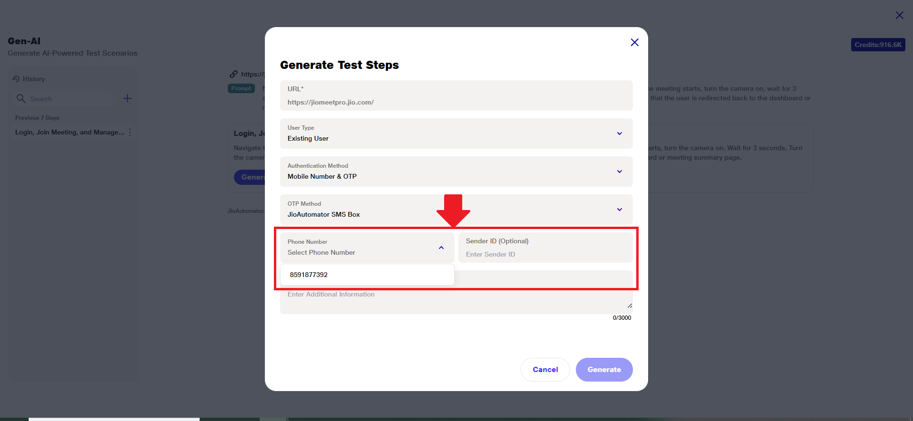Collapse the Phone Number dropdown
This screenshot has width=913, height=421.
pos(441,248)
